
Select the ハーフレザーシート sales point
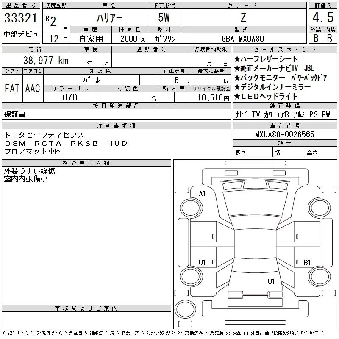tap(266, 59)
